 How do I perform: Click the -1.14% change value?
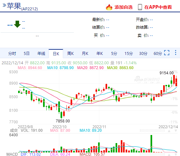[130, 63]
